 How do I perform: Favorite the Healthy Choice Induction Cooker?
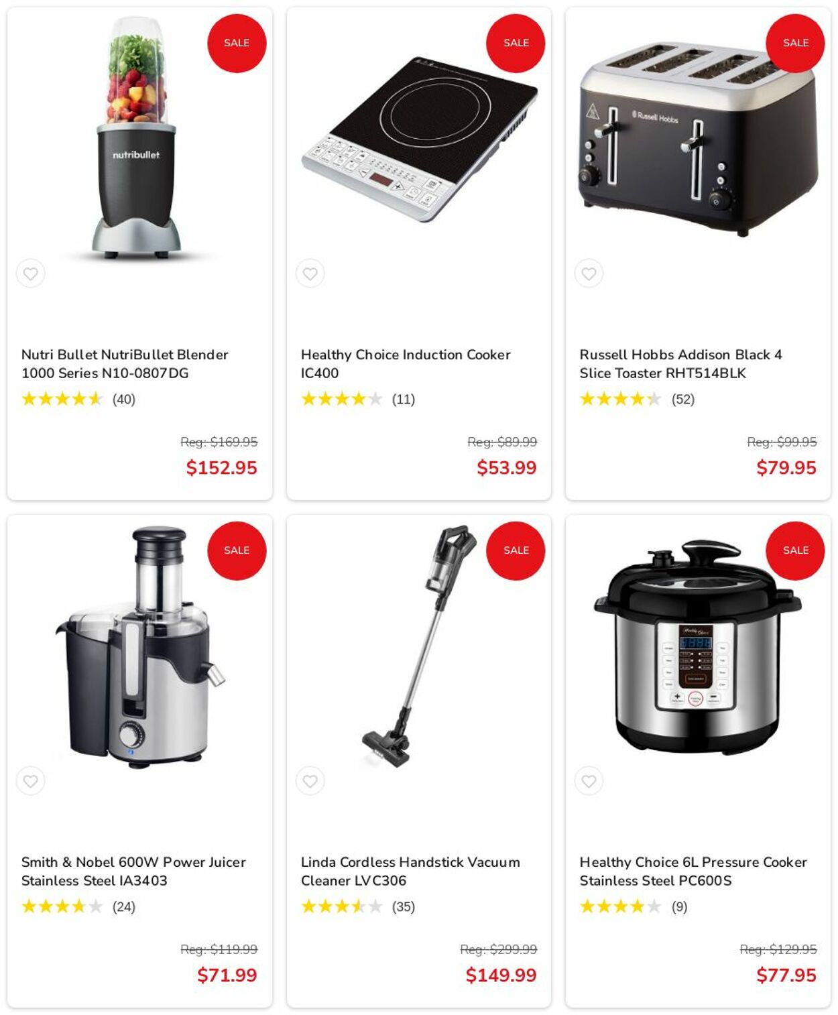point(310,274)
